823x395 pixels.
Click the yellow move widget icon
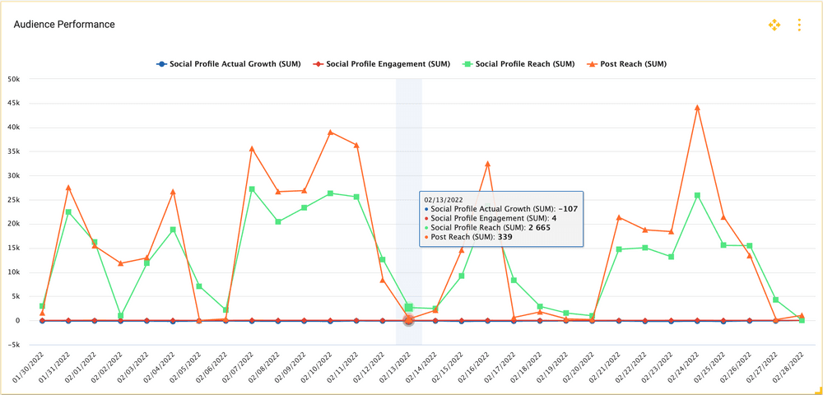click(774, 26)
